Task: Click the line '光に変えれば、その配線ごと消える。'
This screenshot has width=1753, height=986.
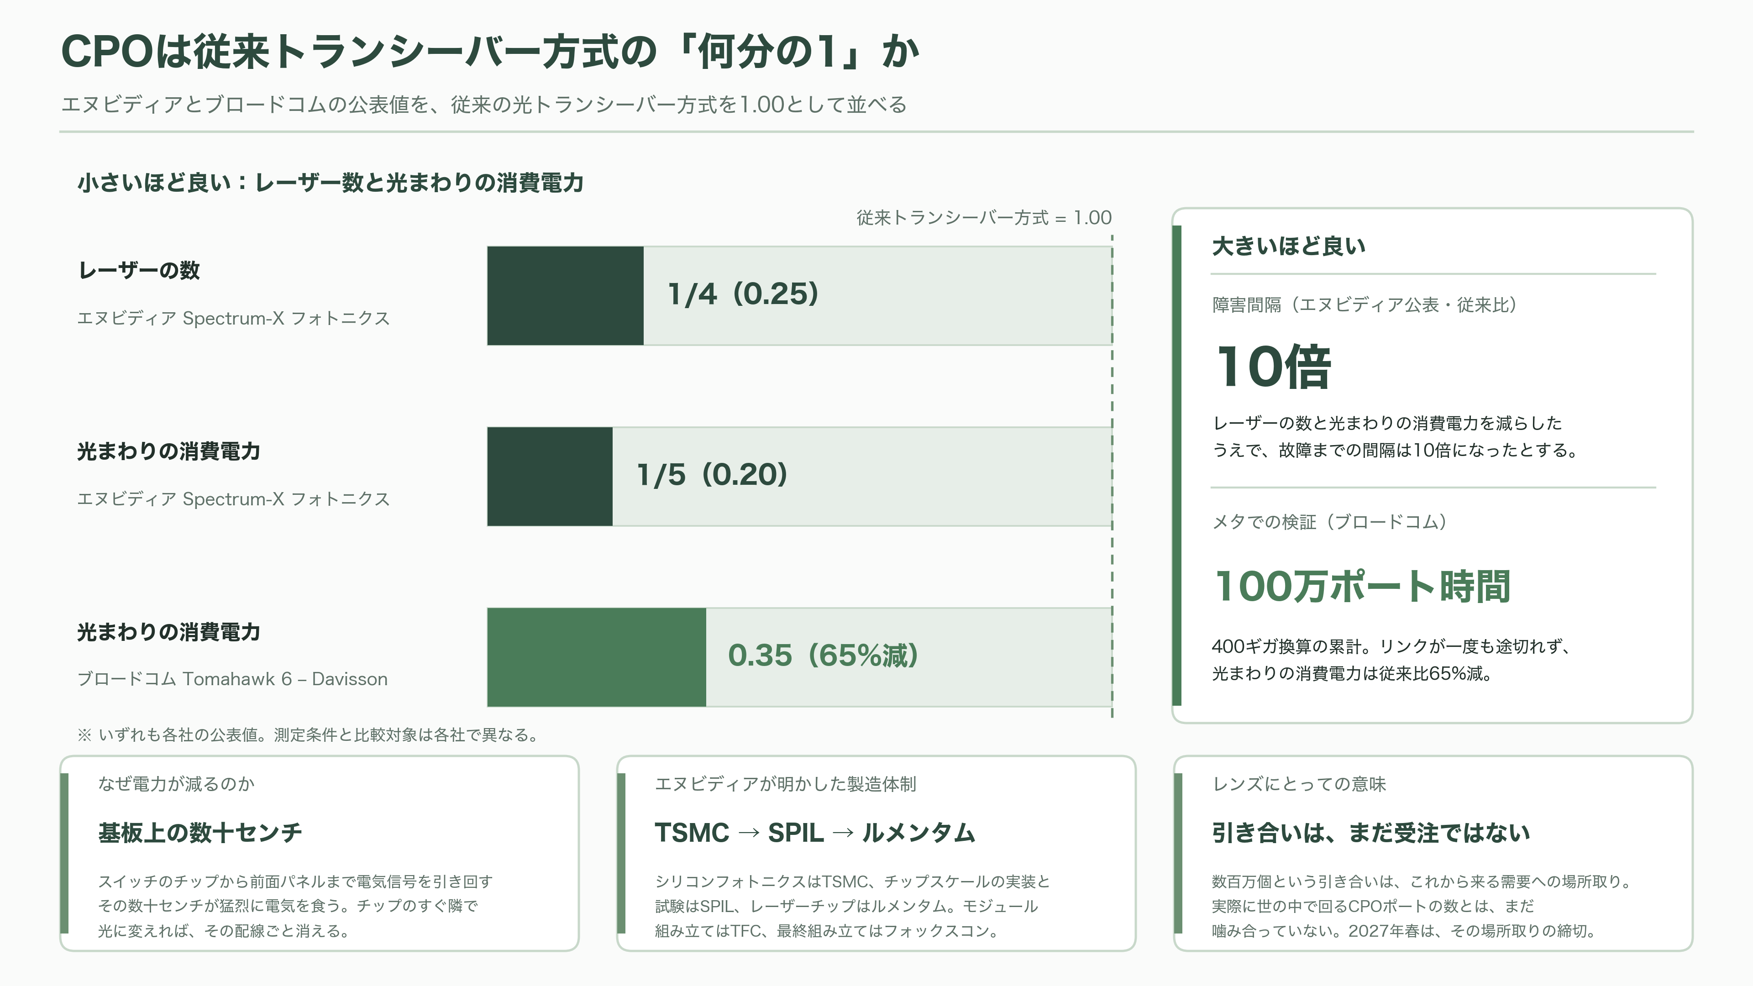Action: pyautogui.click(x=224, y=931)
